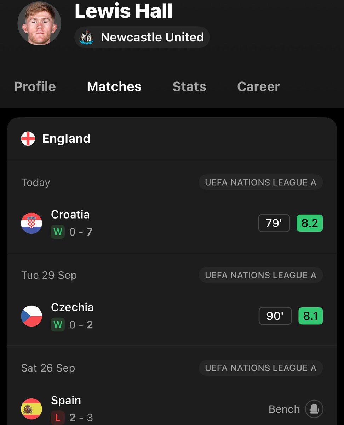The height and width of the screenshot is (425, 344).
Task: Tap the Spain flag icon
Action: click(31, 409)
